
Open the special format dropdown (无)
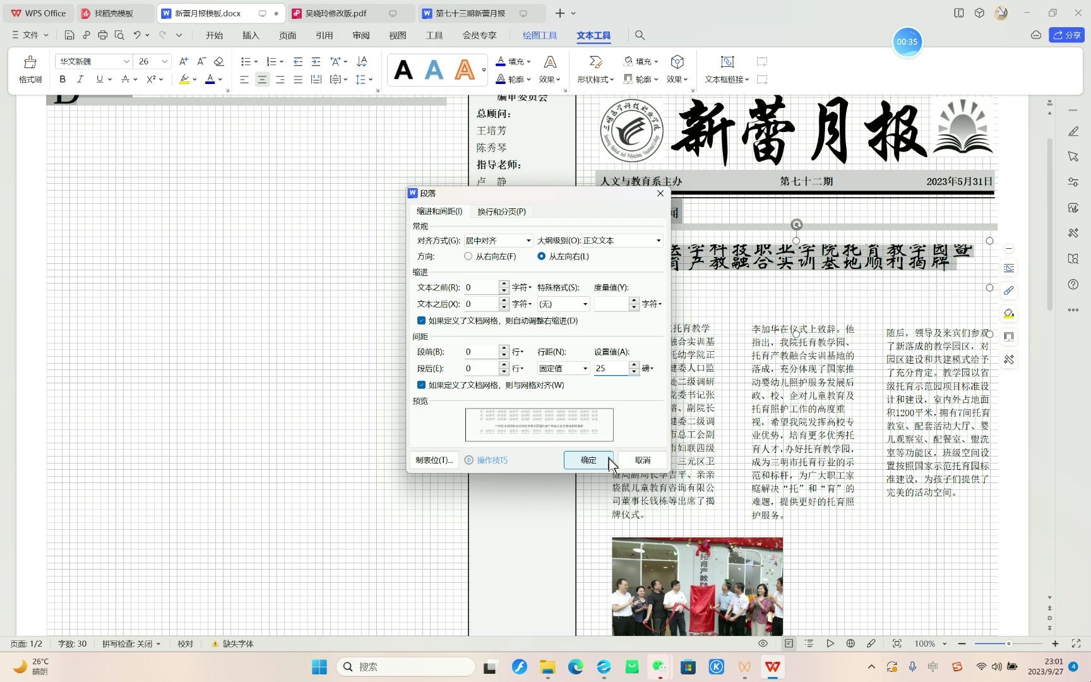click(563, 304)
